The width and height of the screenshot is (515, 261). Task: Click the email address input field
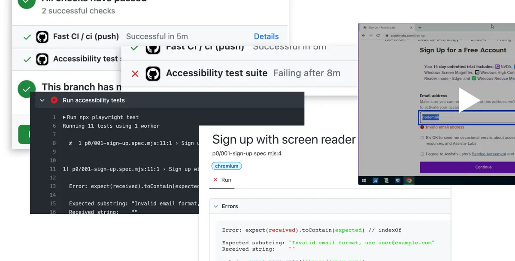coord(467,117)
